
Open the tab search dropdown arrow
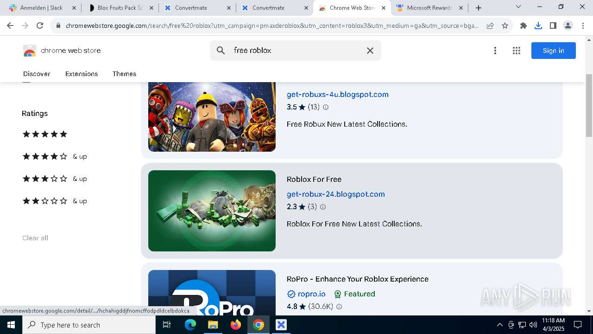coord(518,7)
